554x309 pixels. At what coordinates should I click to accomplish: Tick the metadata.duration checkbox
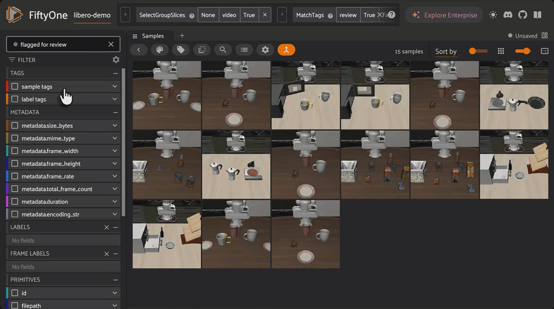15,202
